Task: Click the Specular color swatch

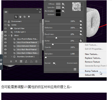Action: click(x=58, y=7)
